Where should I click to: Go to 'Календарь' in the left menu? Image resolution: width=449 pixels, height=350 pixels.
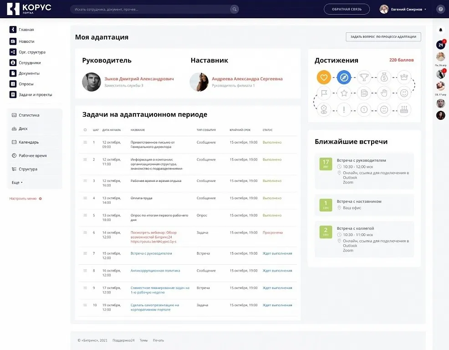coord(28,142)
